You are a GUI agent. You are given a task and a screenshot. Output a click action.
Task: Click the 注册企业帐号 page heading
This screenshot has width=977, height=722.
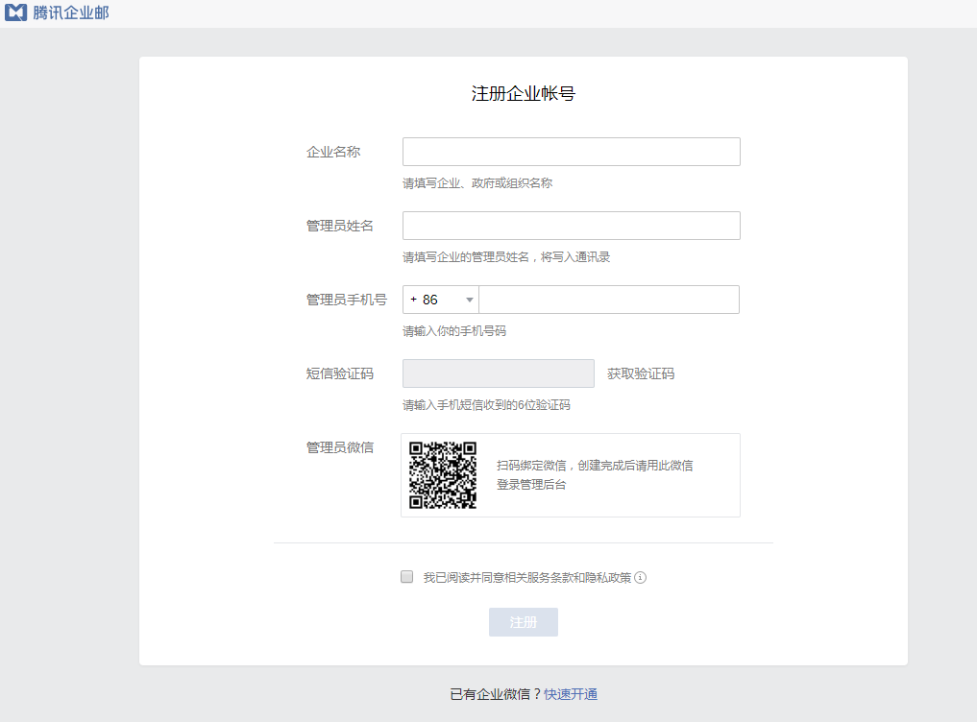pyautogui.click(x=523, y=94)
